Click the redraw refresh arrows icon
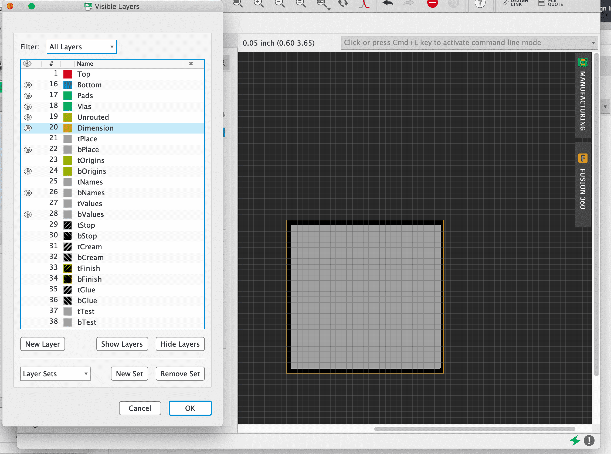Screen dimensions: 611x454 tap(343, 3)
